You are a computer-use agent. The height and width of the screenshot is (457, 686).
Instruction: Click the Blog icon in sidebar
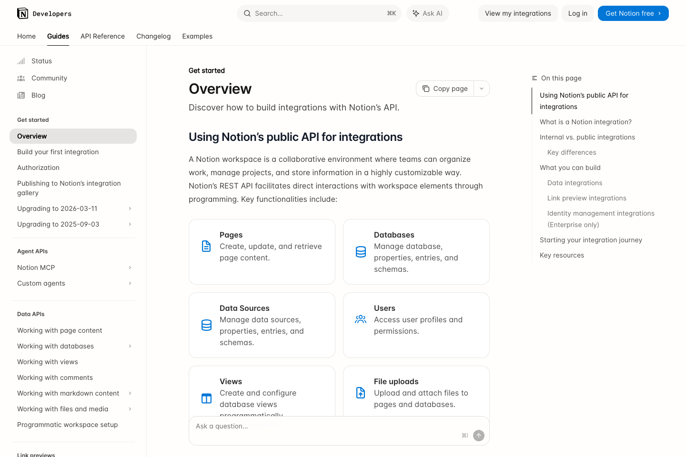click(21, 95)
